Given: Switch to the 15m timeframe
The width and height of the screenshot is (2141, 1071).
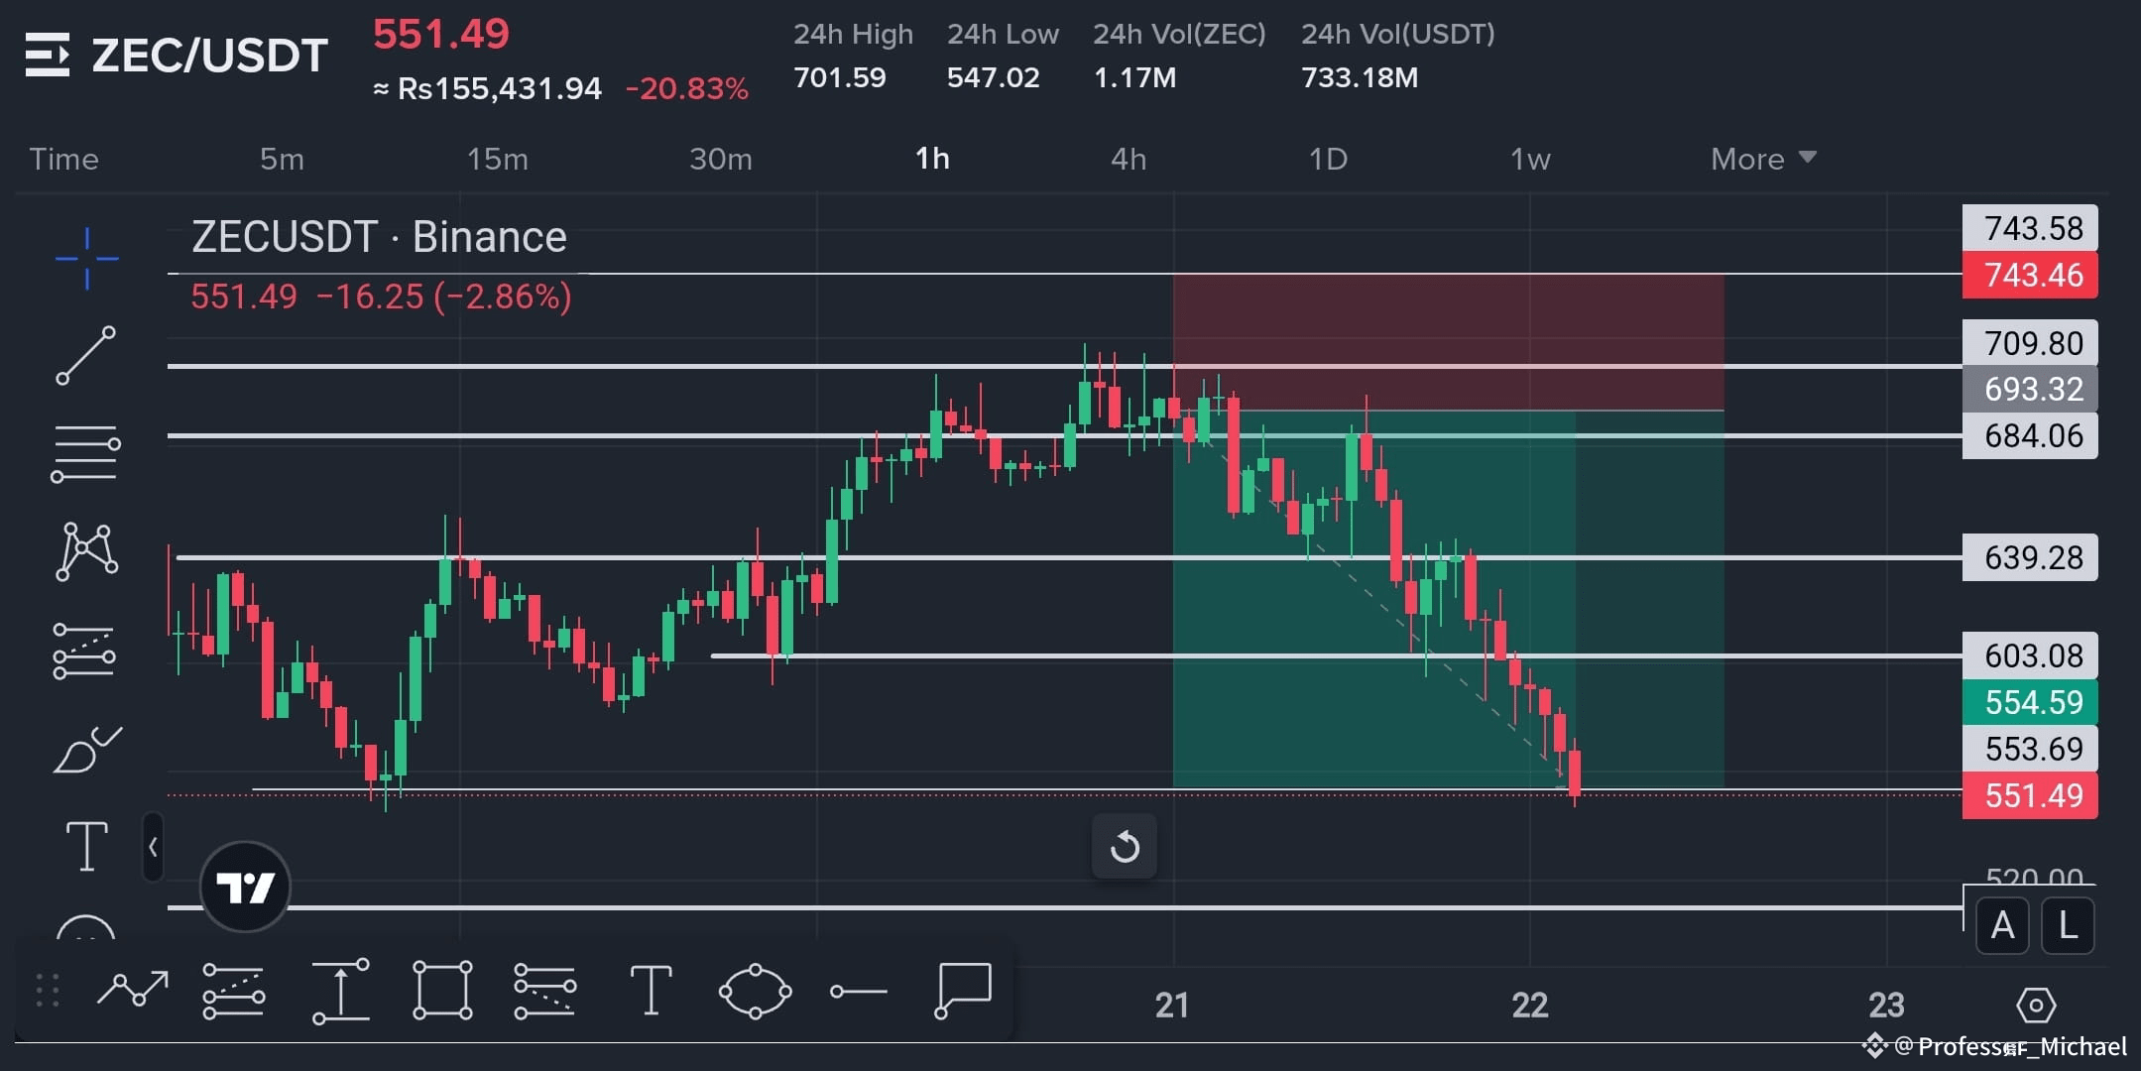Looking at the screenshot, I should (498, 159).
